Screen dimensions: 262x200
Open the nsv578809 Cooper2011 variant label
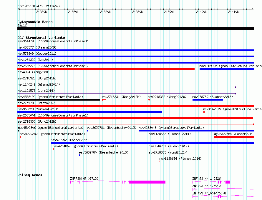(37, 54)
